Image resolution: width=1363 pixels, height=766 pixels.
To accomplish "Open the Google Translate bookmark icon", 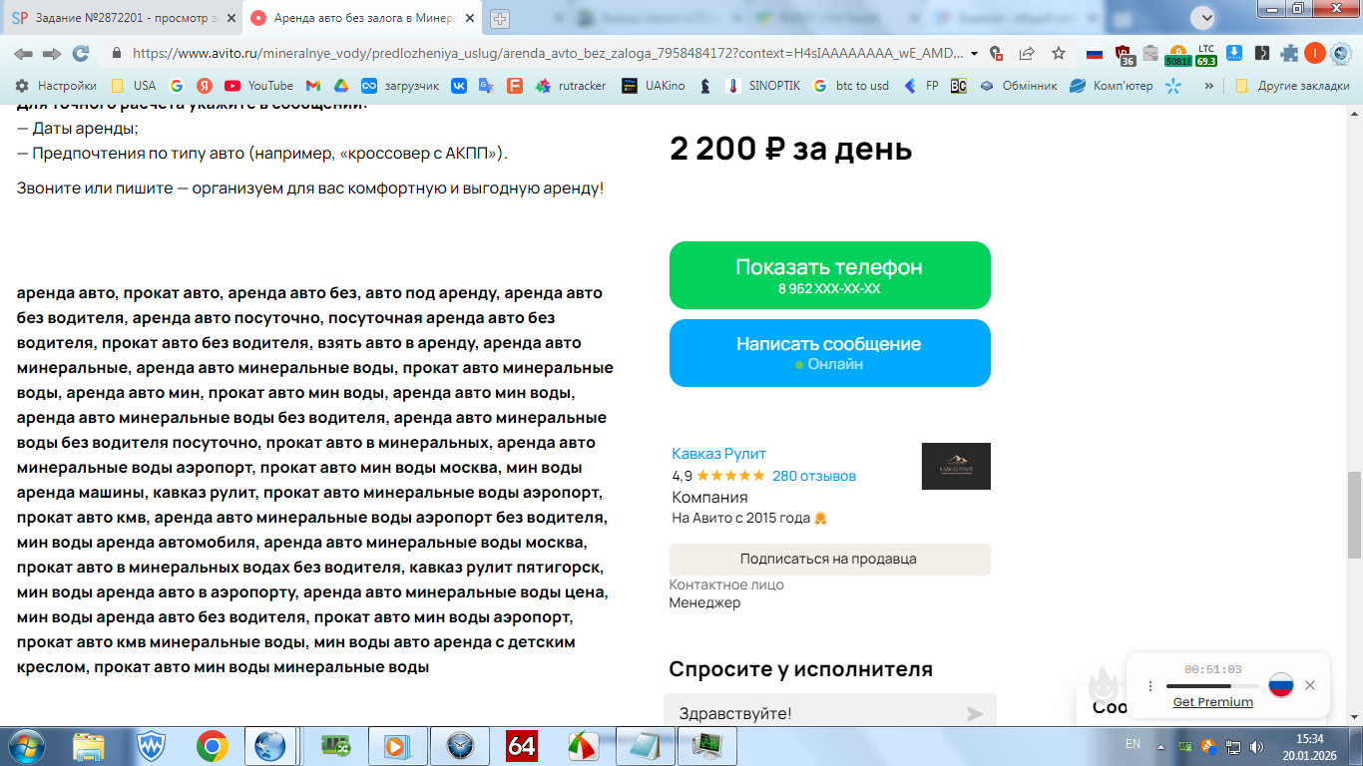I will pos(486,86).
